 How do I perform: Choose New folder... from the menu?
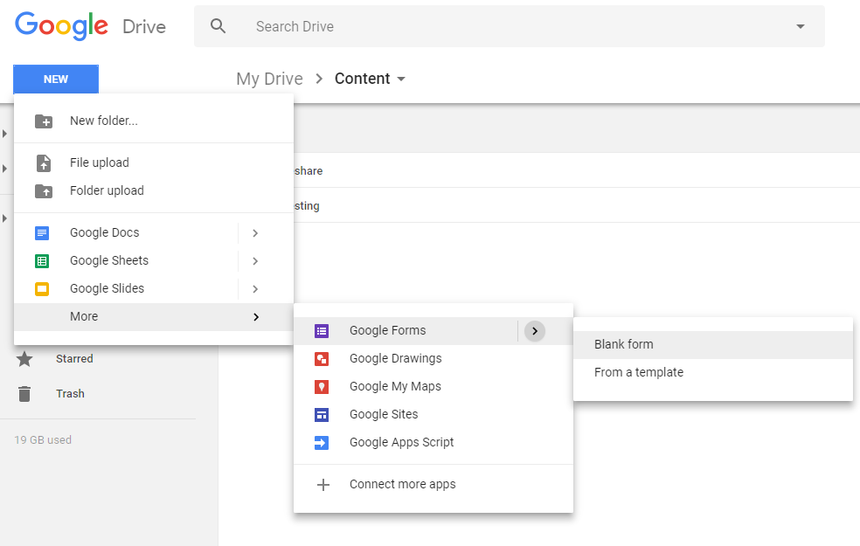154,121
